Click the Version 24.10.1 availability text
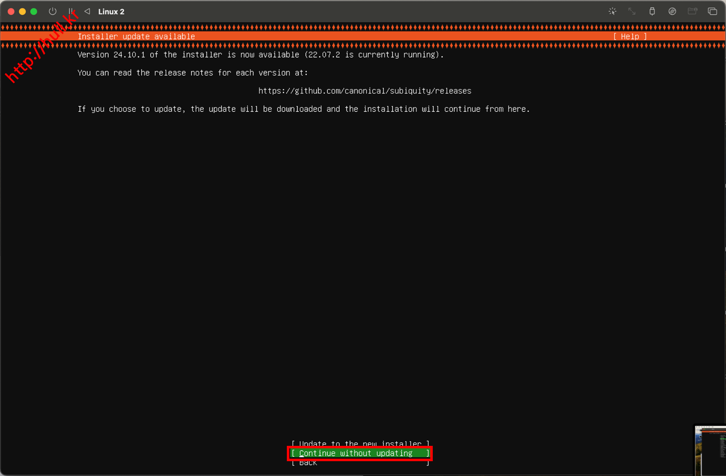The width and height of the screenshot is (726, 476). 261,55
